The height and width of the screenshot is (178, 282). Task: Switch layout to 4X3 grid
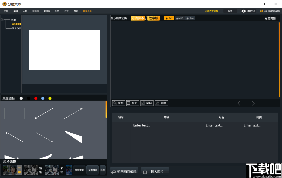[180, 18]
